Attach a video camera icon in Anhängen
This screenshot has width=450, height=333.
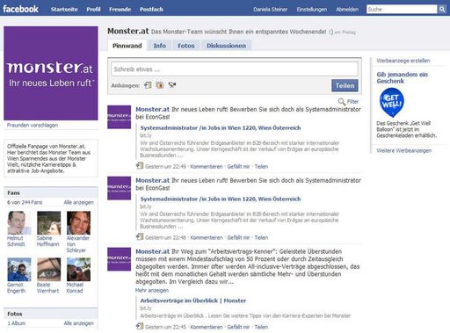172,85
